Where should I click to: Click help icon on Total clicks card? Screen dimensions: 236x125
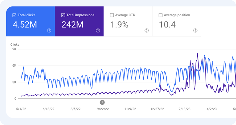coord(49,30)
